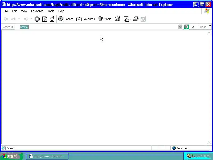Expand the Mail dropdown arrow
Screen dimensions: 213x160
[130, 19]
